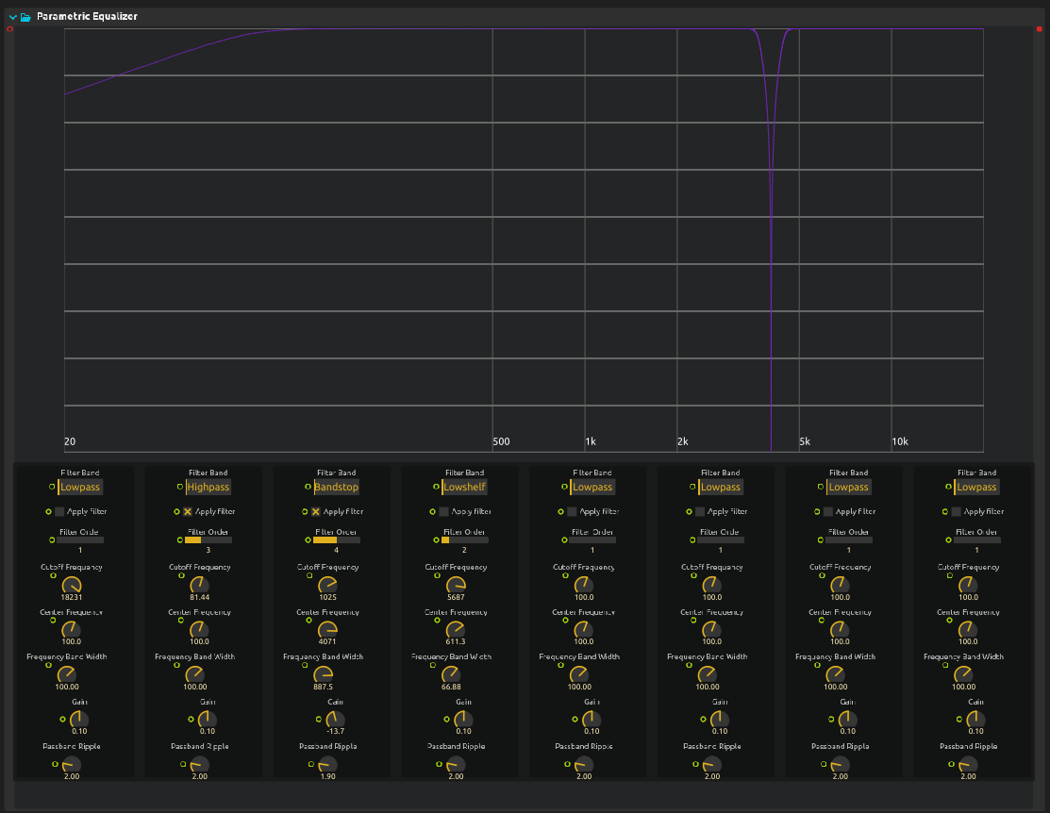Disable Apply Filter on the Bandstop band
1050x813 pixels.
point(318,511)
